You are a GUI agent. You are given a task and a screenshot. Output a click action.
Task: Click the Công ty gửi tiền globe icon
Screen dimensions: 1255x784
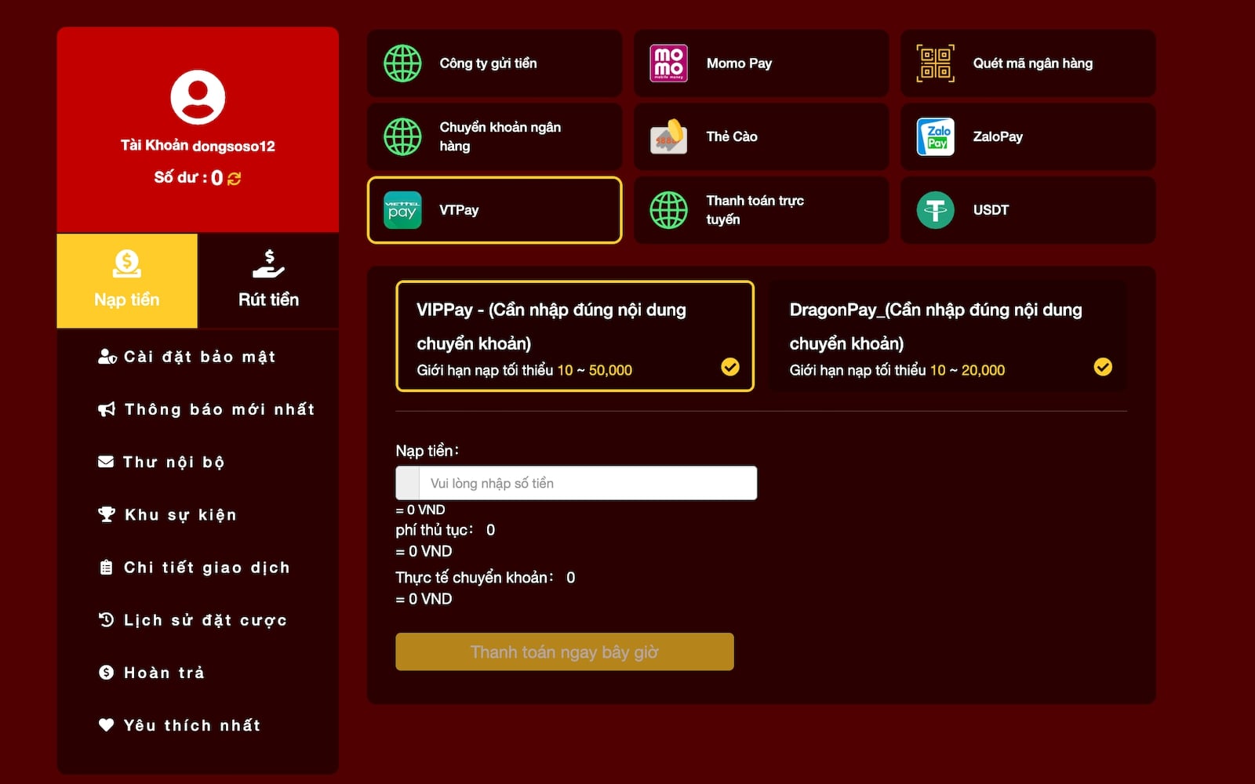[402, 64]
